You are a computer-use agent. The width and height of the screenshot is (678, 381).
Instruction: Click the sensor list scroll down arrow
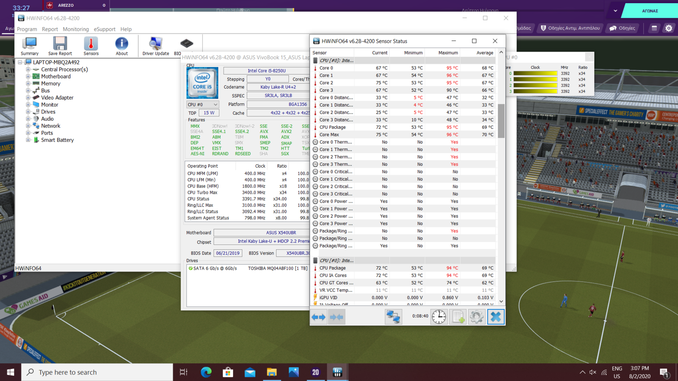[x=501, y=301]
